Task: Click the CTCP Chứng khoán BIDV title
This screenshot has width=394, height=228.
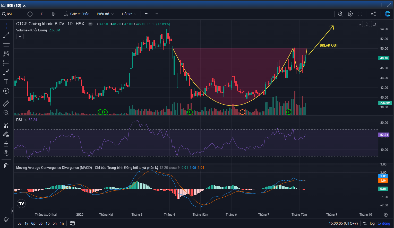Action: click(50, 24)
